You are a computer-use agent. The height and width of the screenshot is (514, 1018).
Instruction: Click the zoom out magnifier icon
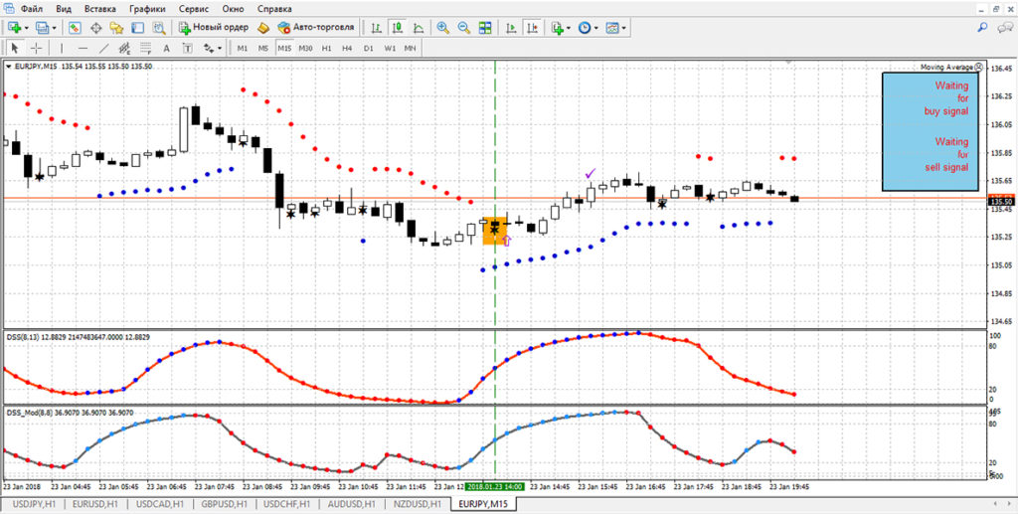[462, 28]
